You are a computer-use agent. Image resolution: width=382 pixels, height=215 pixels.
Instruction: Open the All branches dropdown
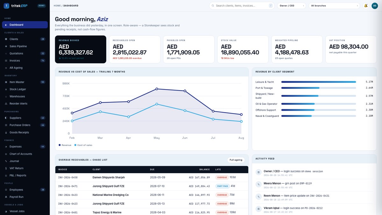pos(335,6)
